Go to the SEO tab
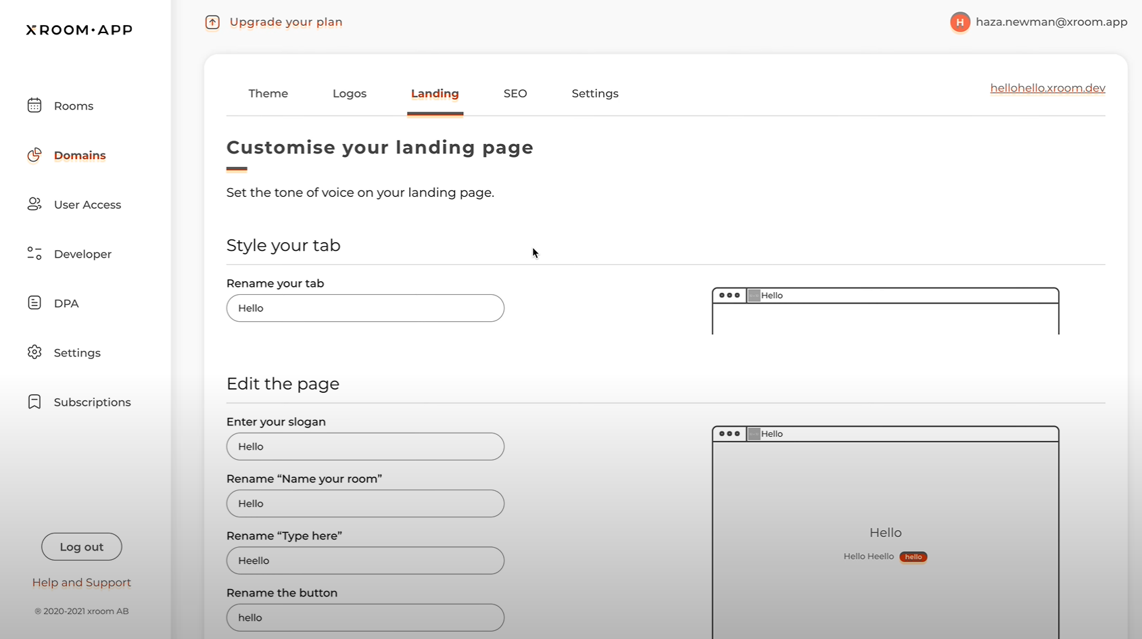The height and width of the screenshot is (639, 1142). click(515, 93)
